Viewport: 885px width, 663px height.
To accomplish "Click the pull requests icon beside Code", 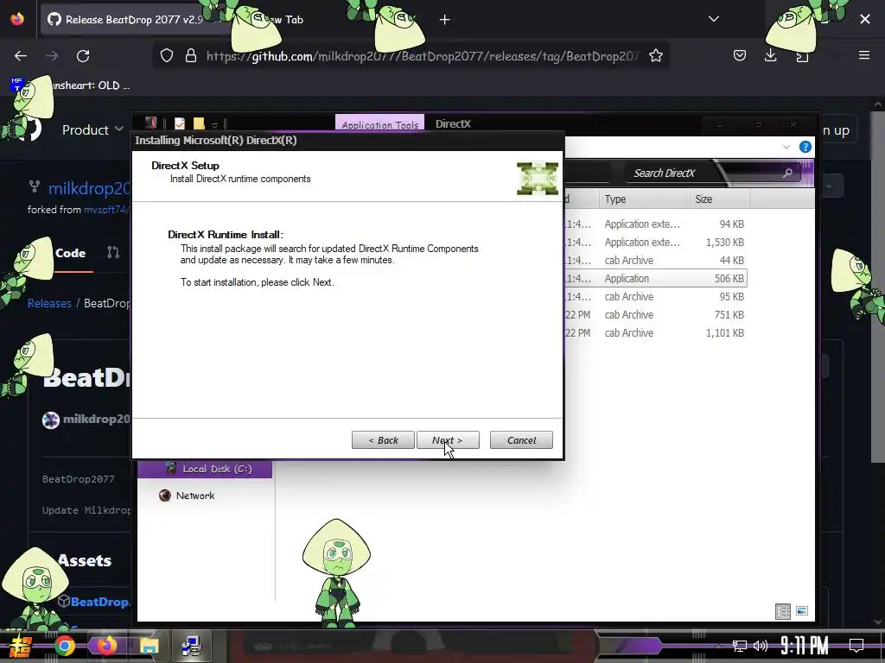I will click(113, 253).
